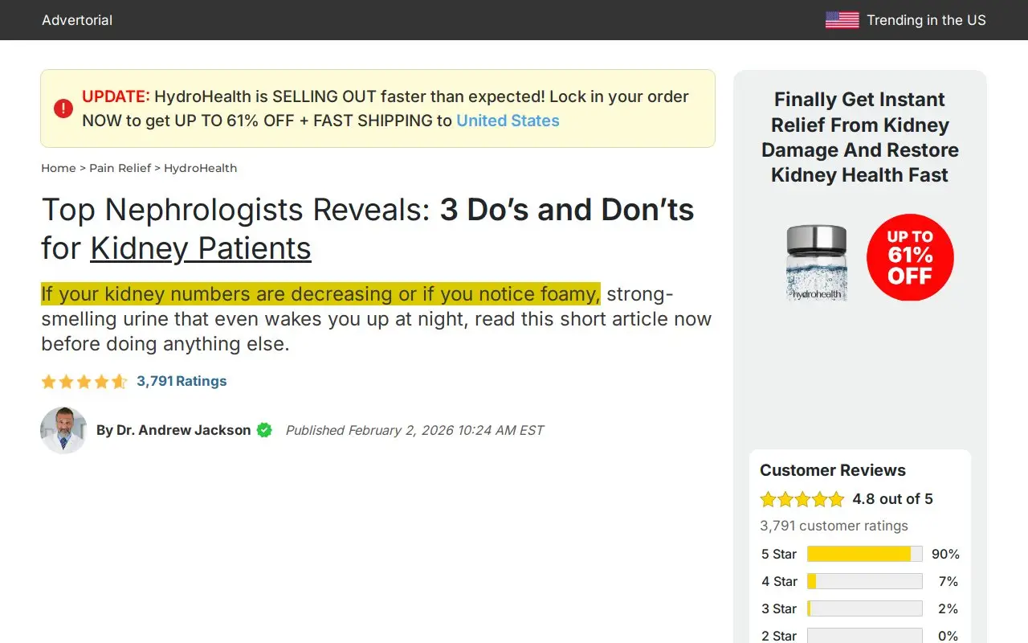The width and height of the screenshot is (1028, 643).
Task: Click the Top Nephrologists Reveals headline
Action: (x=368, y=229)
